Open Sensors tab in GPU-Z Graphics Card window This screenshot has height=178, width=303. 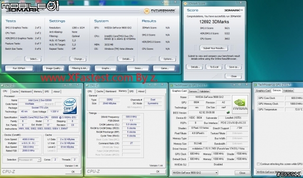(x=193, y=91)
